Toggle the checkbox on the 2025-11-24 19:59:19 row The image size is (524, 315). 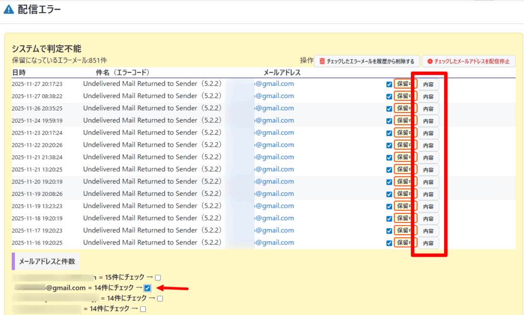[x=389, y=121]
